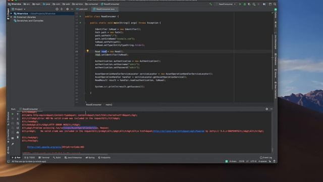Open ws.apache.org axis link in console

[44, 147]
